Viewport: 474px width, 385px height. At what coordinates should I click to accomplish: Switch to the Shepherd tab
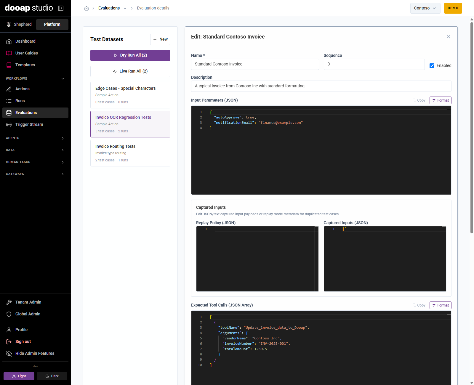[19, 24]
